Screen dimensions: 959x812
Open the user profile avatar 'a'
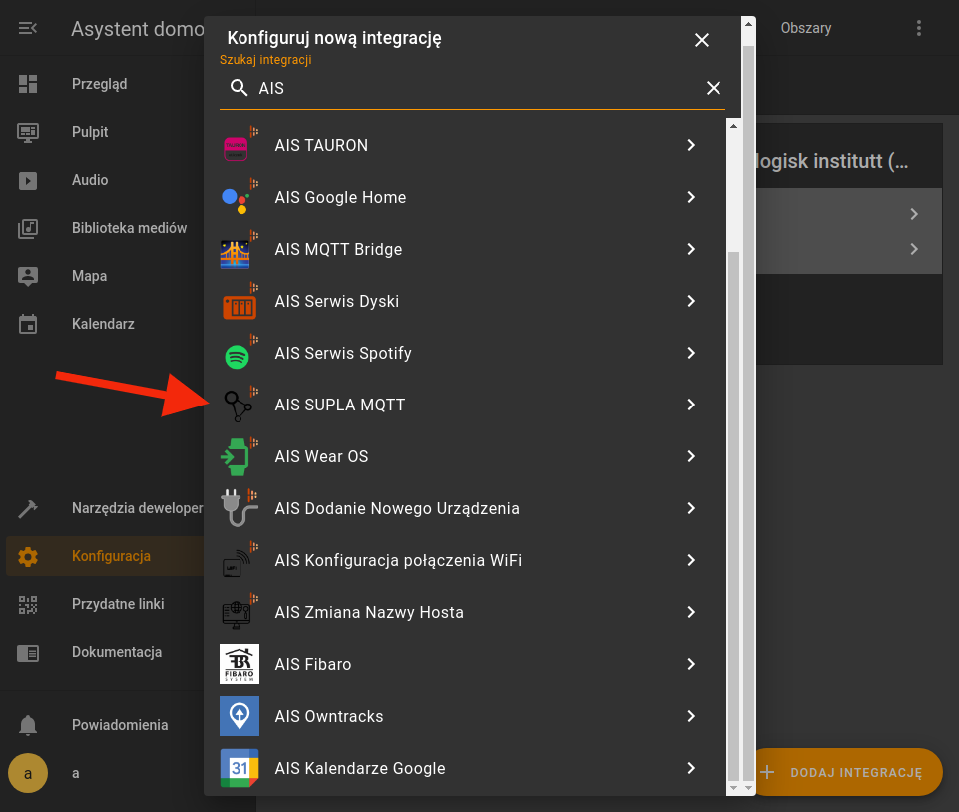click(28, 773)
